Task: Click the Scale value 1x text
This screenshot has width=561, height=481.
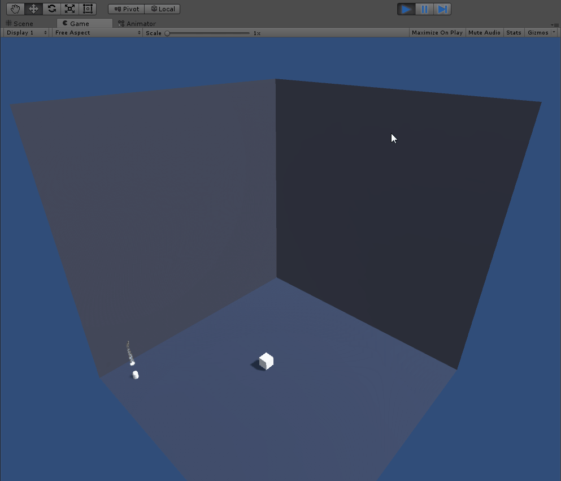Action: [x=257, y=33]
